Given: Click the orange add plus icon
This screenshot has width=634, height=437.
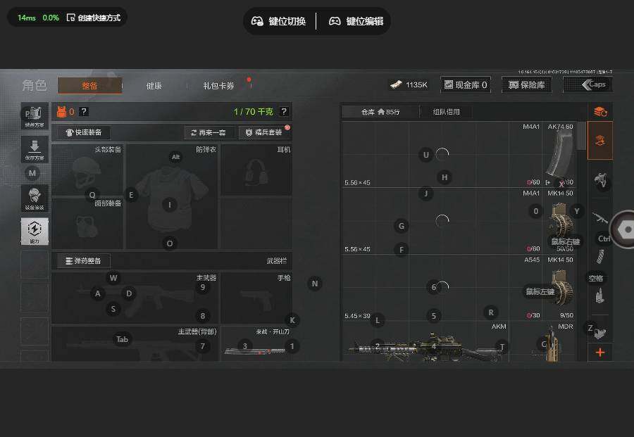Looking at the screenshot, I should coord(600,352).
